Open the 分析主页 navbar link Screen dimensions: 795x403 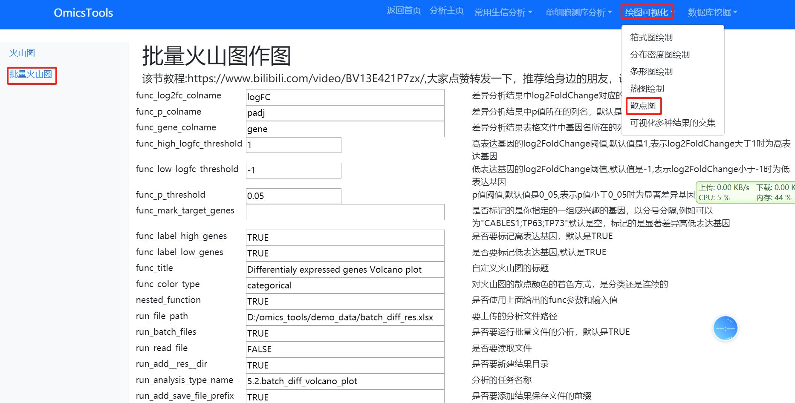pos(446,11)
